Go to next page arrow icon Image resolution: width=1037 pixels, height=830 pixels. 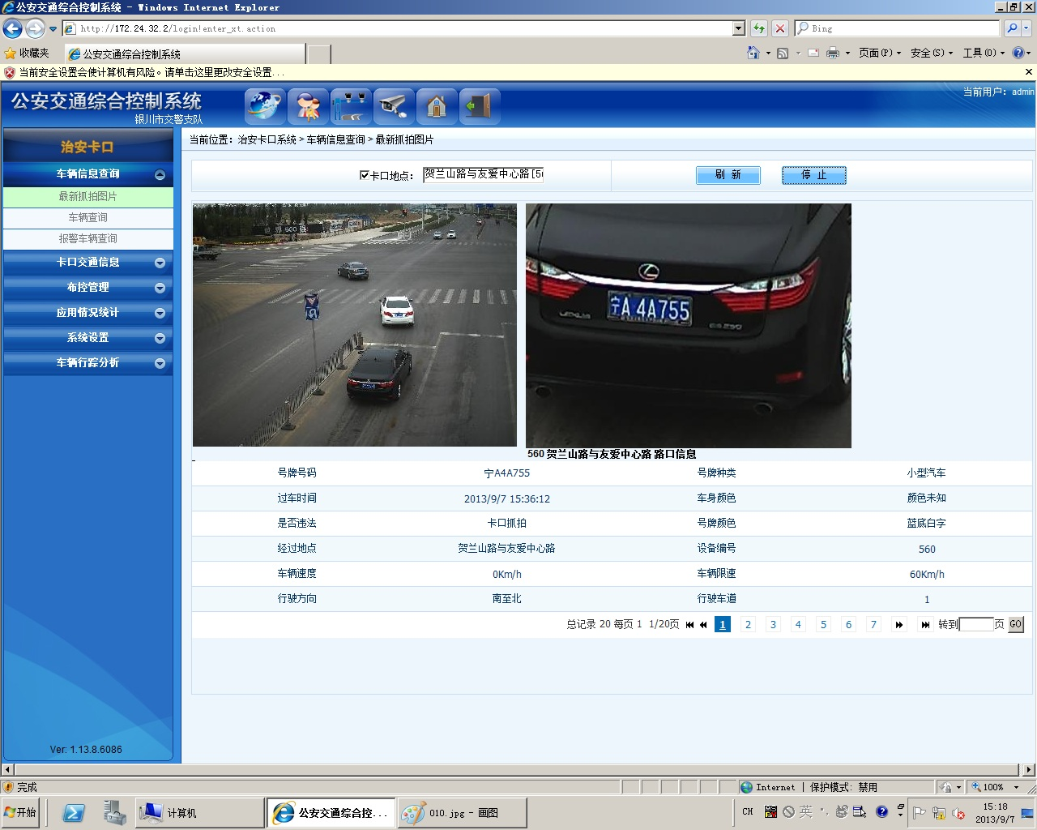click(898, 625)
